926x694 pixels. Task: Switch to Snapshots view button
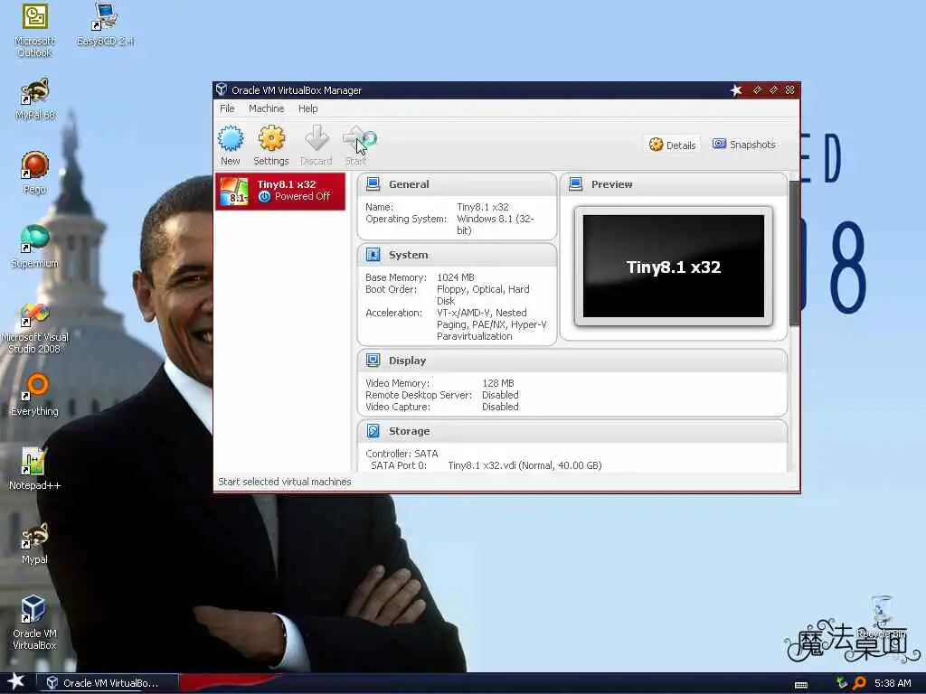tap(744, 145)
